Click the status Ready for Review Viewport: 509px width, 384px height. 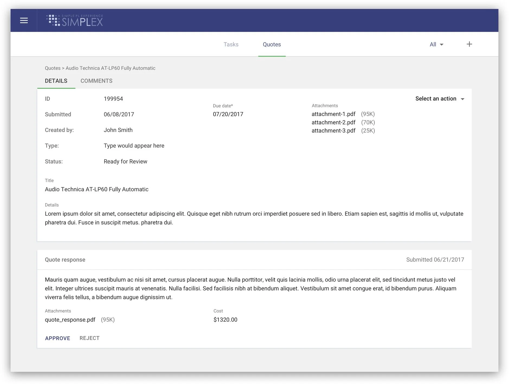[x=125, y=162]
